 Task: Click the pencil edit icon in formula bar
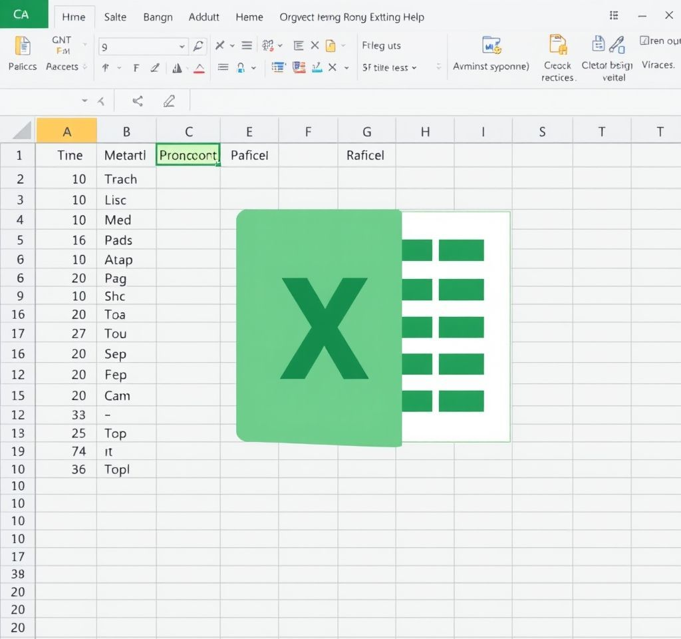click(x=169, y=101)
